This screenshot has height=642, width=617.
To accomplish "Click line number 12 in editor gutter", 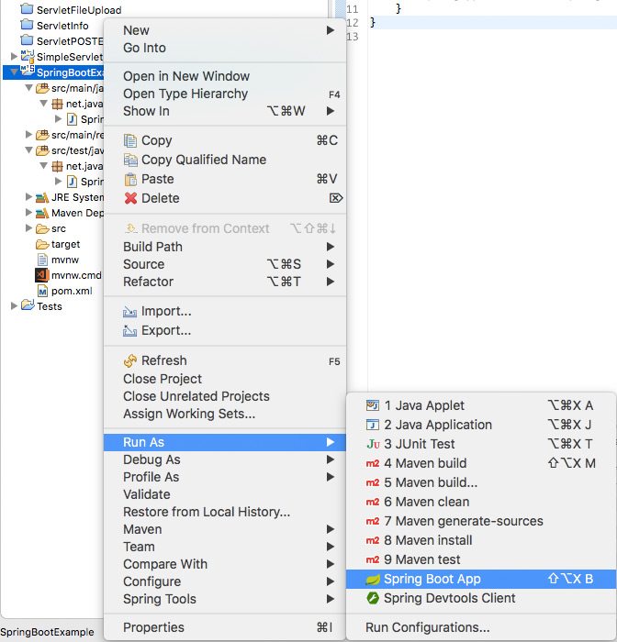I will click(x=353, y=23).
